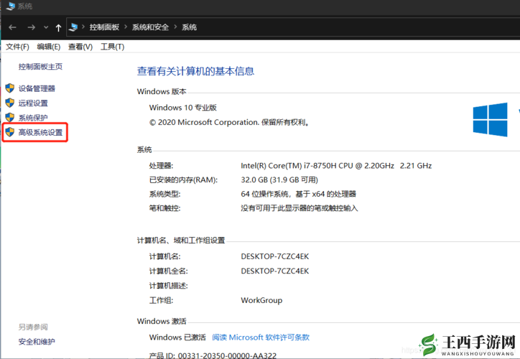Click shield icon next to 高级系统设置

[10, 132]
